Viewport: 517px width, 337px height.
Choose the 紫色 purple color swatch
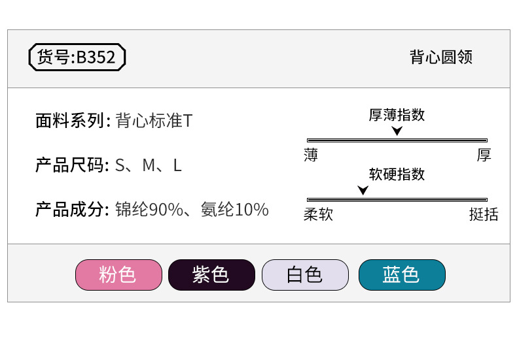pyautogui.click(x=211, y=275)
